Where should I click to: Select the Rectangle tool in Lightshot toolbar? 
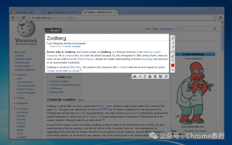point(173,52)
